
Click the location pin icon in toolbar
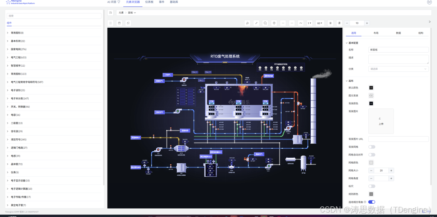(274, 23)
